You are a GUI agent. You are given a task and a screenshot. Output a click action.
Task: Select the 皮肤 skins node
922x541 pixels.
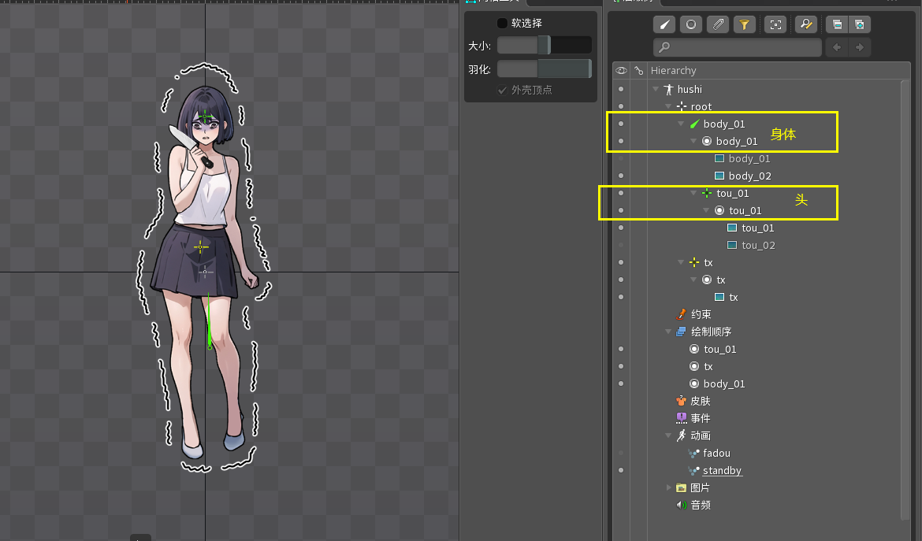point(700,401)
